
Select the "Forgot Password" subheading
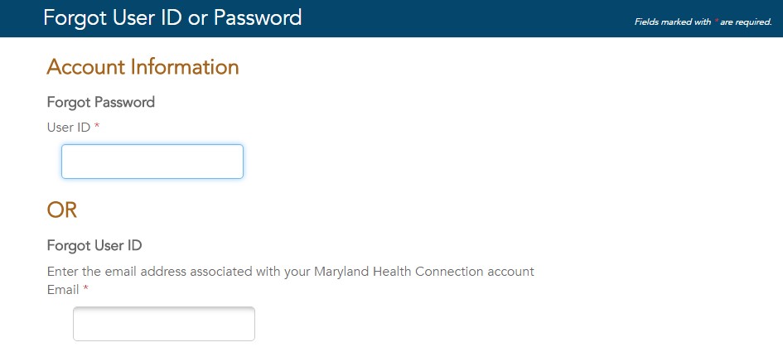click(x=101, y=103)
